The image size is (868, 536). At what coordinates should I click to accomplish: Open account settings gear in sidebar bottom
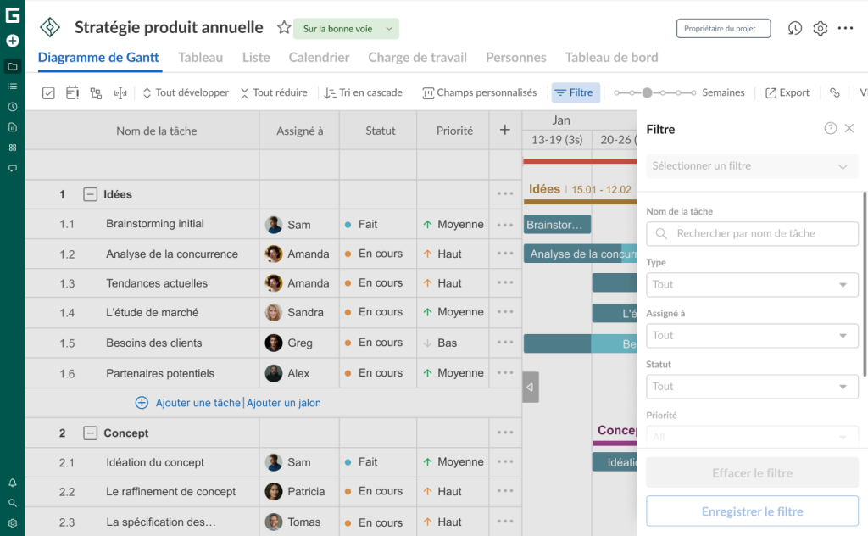[12, 523]
